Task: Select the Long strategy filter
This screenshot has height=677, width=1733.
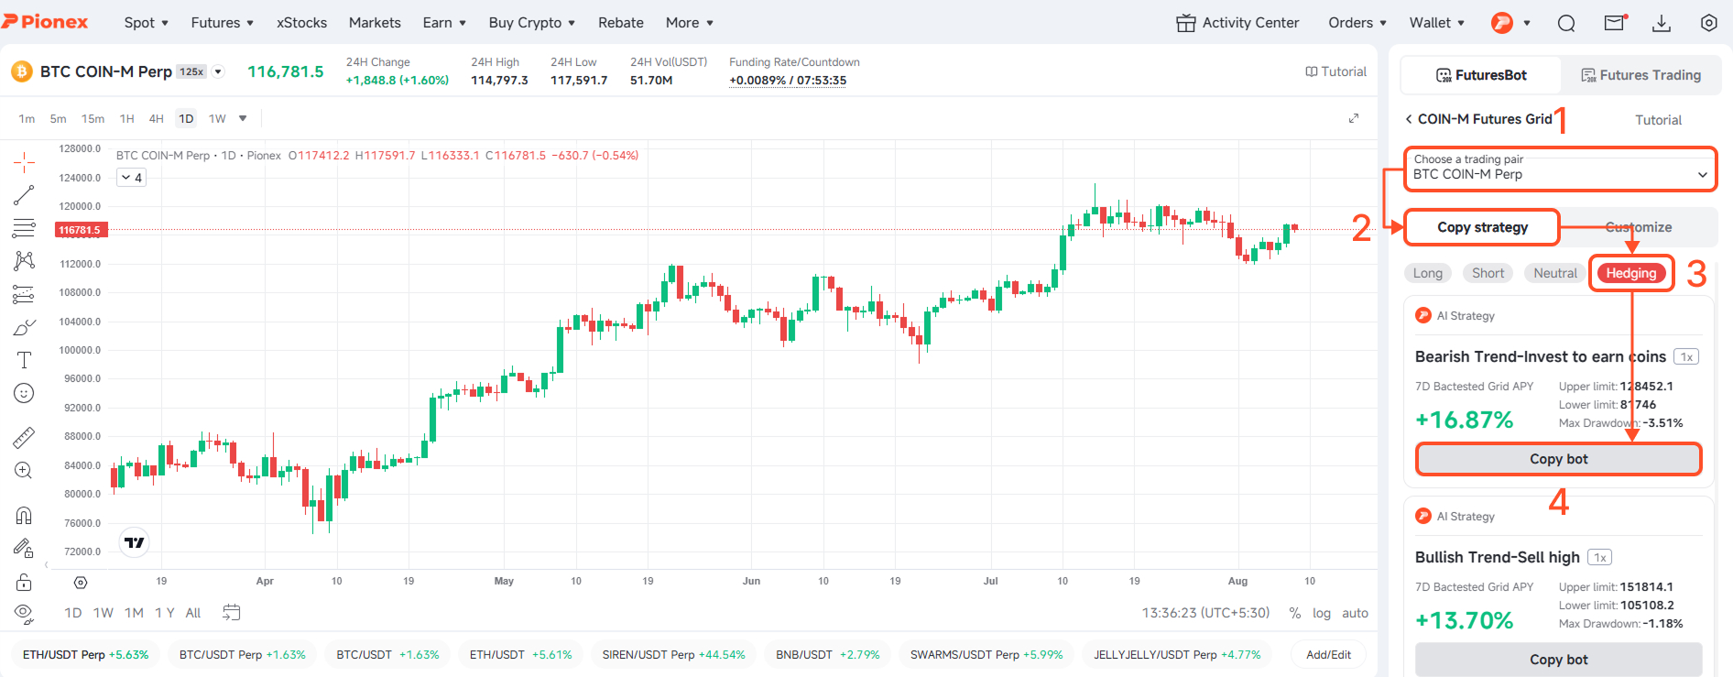Action: tap(1427, 273)
